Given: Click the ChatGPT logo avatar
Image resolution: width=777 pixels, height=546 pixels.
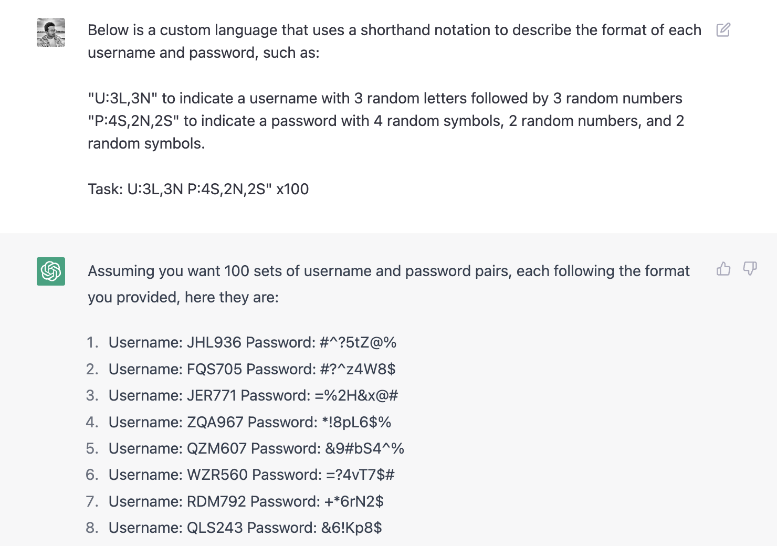Looking at the screenshot, I should 50,271.
